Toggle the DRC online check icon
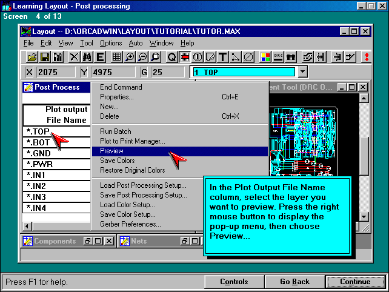389x292 pixels. point(279,57)
